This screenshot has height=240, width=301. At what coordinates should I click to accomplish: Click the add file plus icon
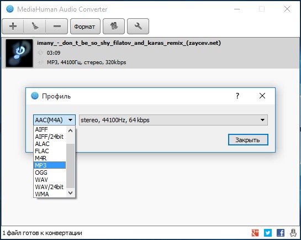[x=13, y=27]
